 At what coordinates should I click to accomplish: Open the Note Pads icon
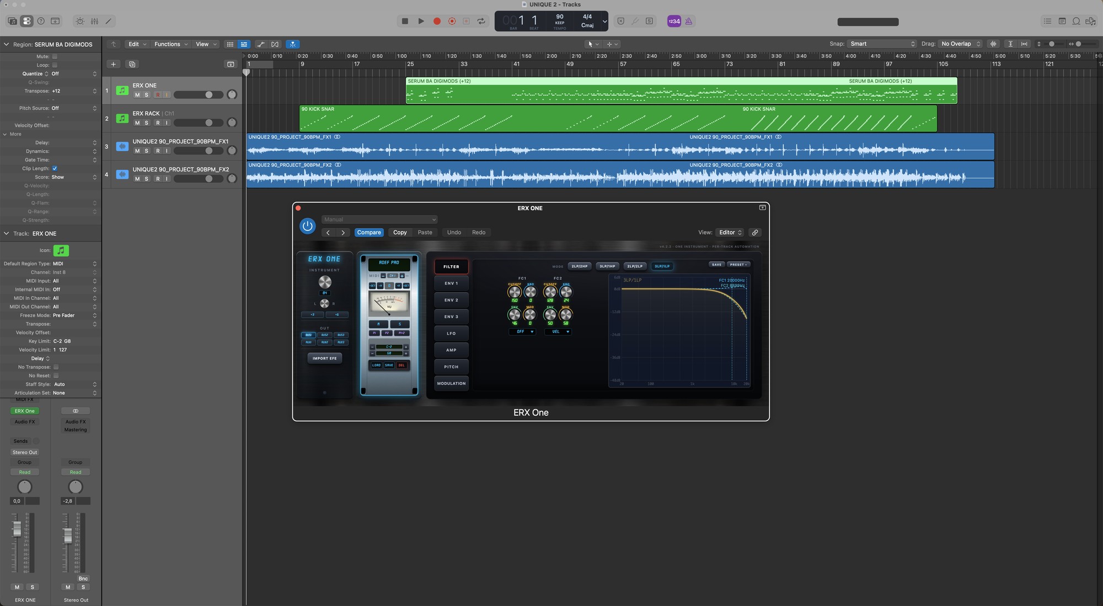(1062, 21)
